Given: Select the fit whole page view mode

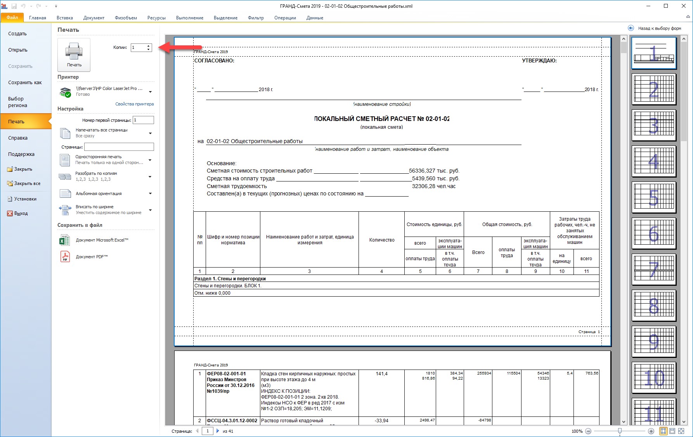Looking at the screenshot, I should [x=681, y=431].
